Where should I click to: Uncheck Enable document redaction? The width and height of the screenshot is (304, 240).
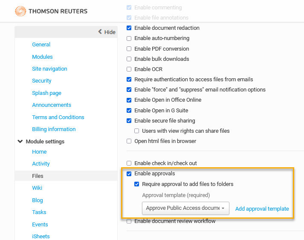point(129,28)
